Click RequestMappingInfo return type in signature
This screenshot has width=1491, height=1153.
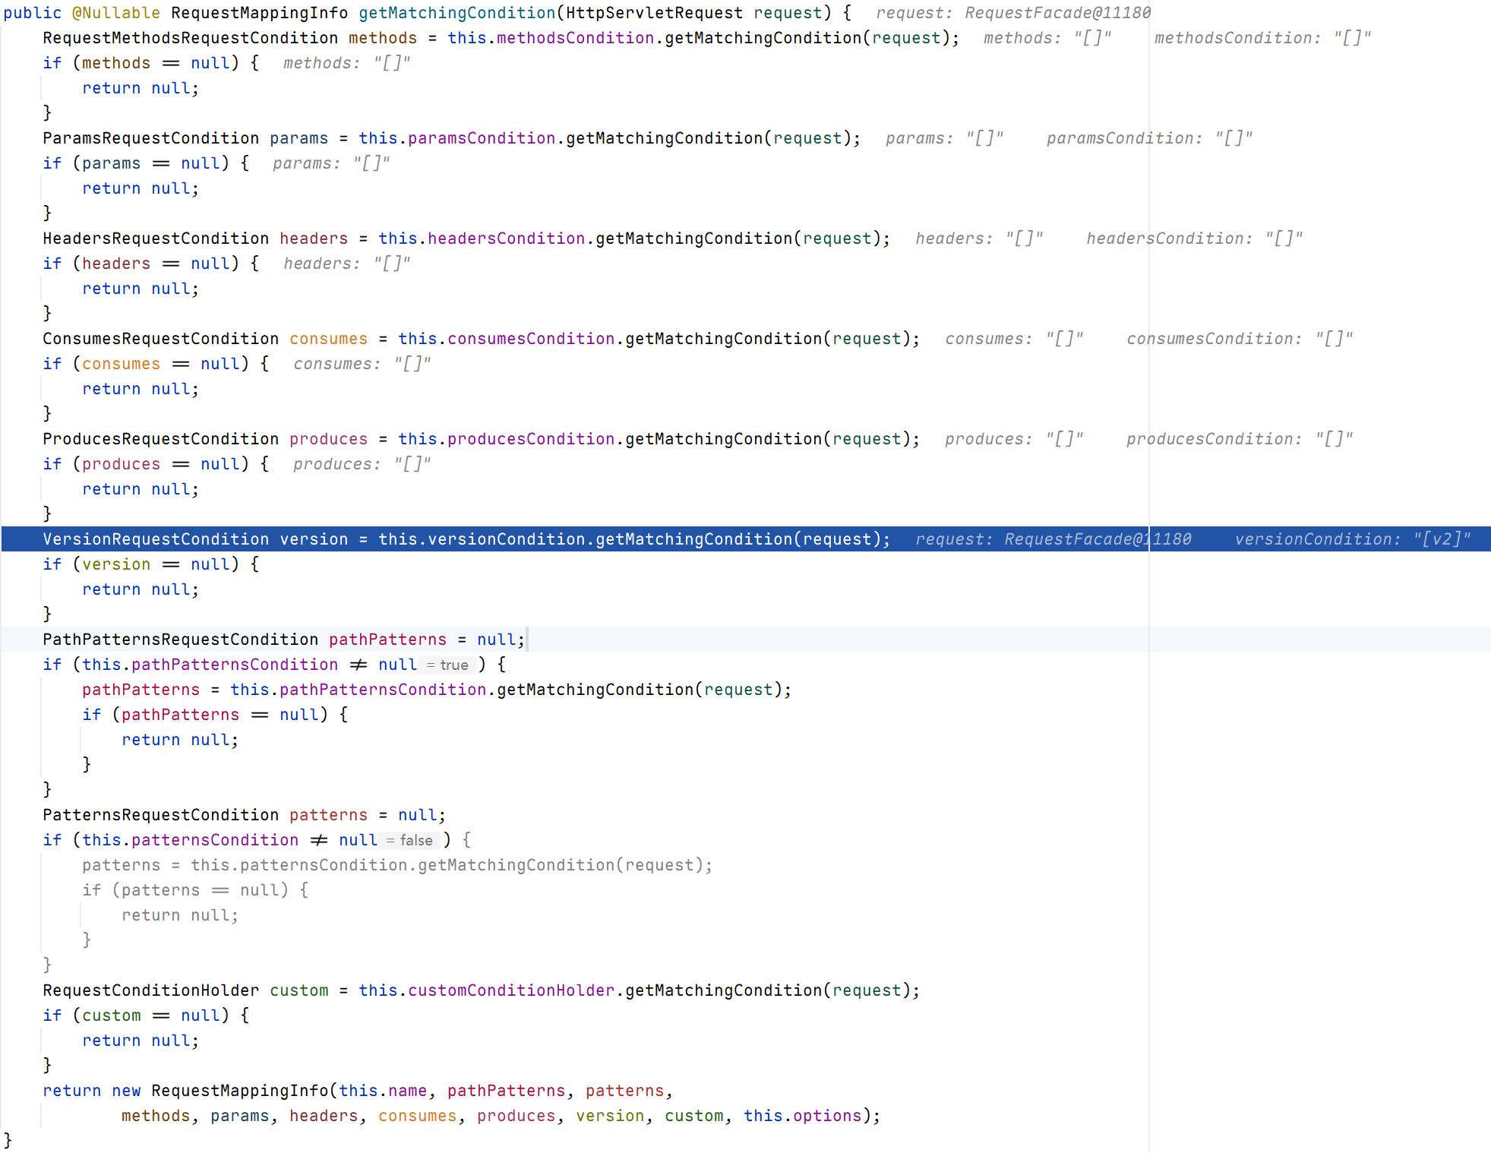(259, 13)
